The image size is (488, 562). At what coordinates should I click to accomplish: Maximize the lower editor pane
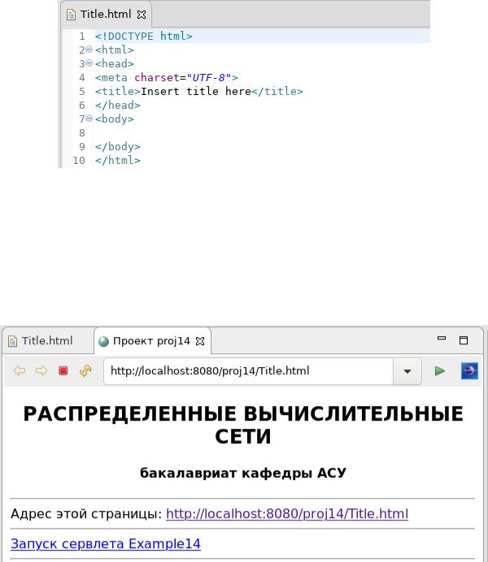pyautogui.click(x=464, y=340)
